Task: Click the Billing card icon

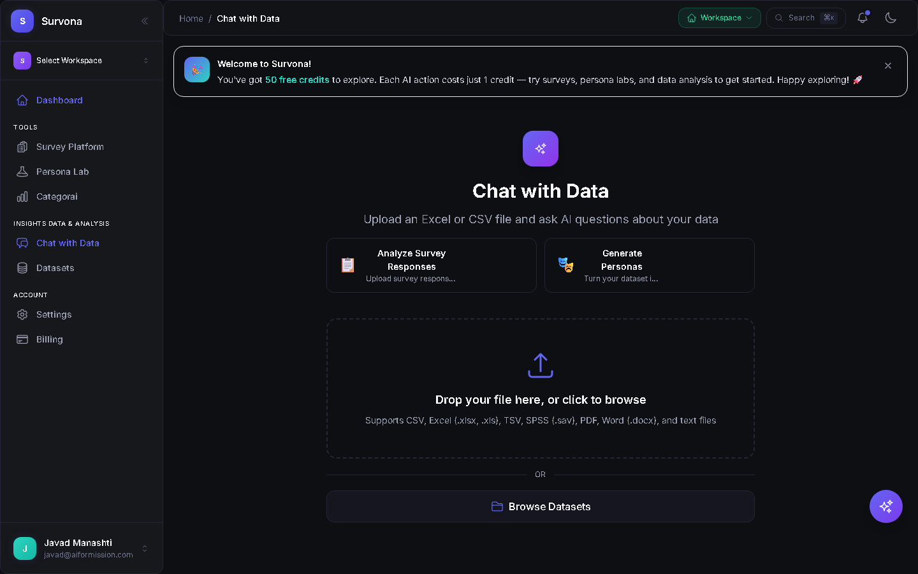Action: (x=23, y=339)
